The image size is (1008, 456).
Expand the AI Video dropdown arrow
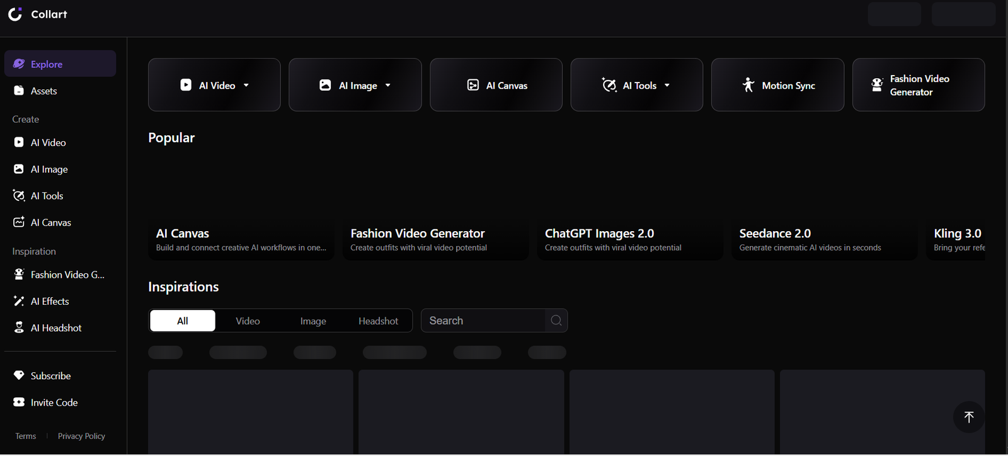(246, 85)
